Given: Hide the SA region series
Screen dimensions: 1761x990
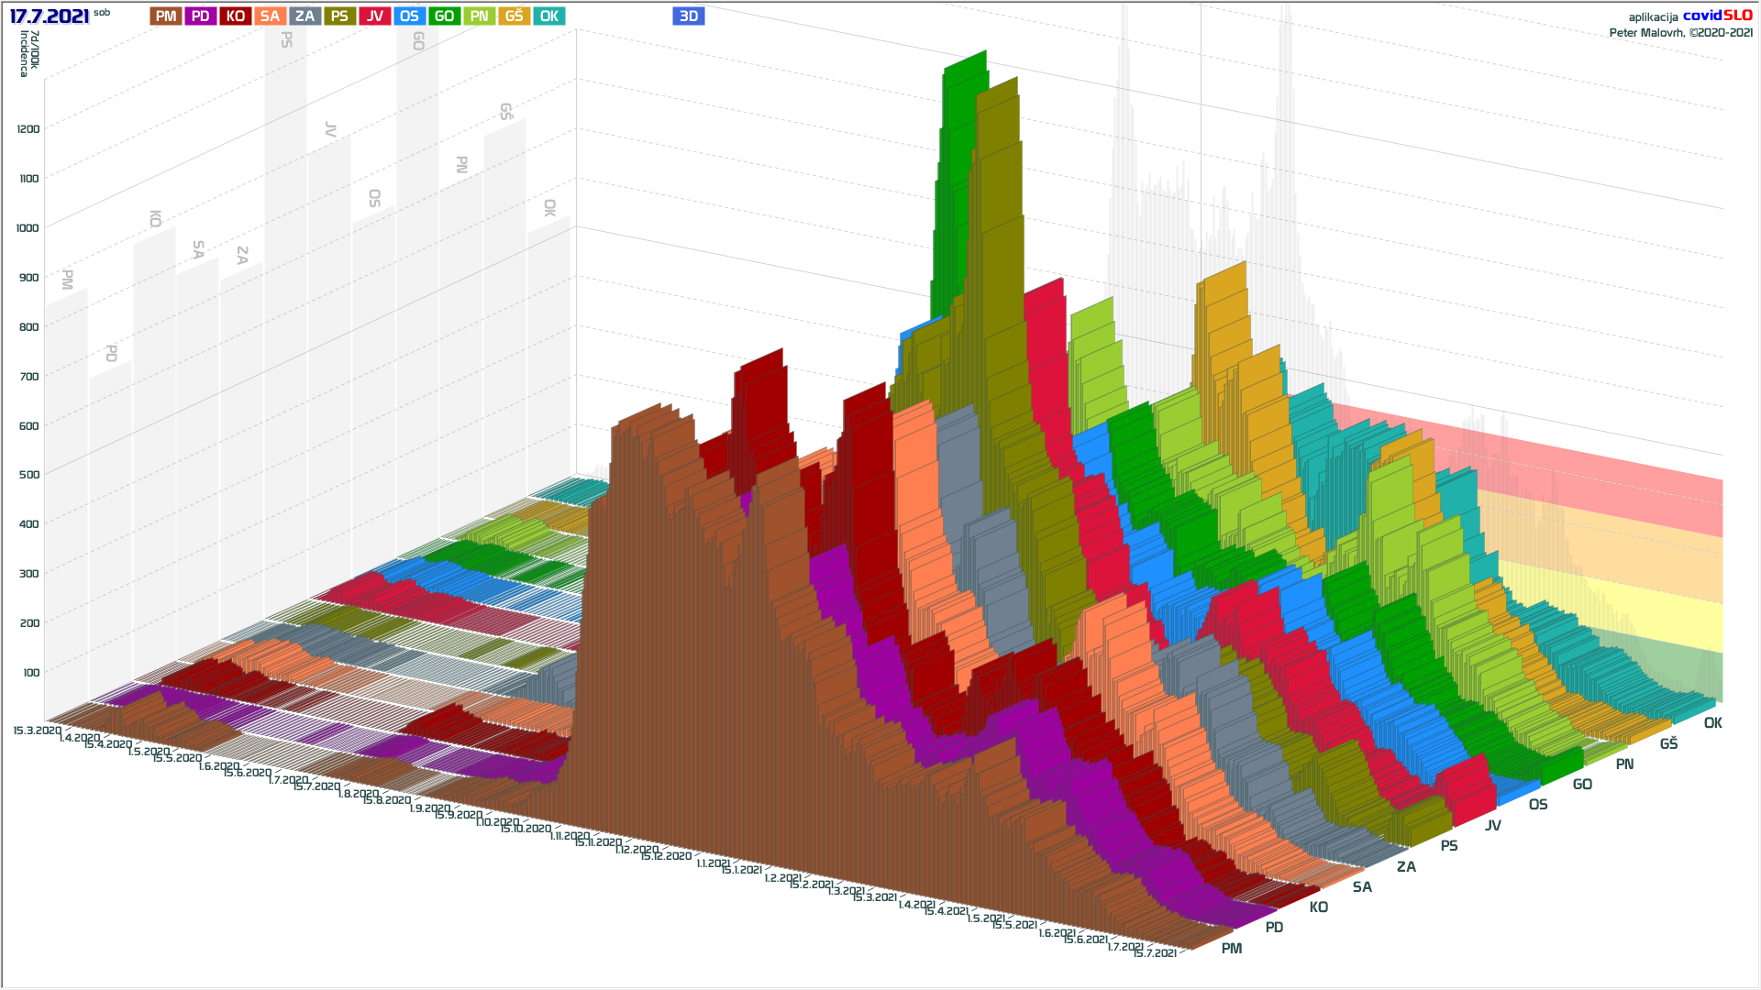Looking at the screenshot, I should point(270,16).
